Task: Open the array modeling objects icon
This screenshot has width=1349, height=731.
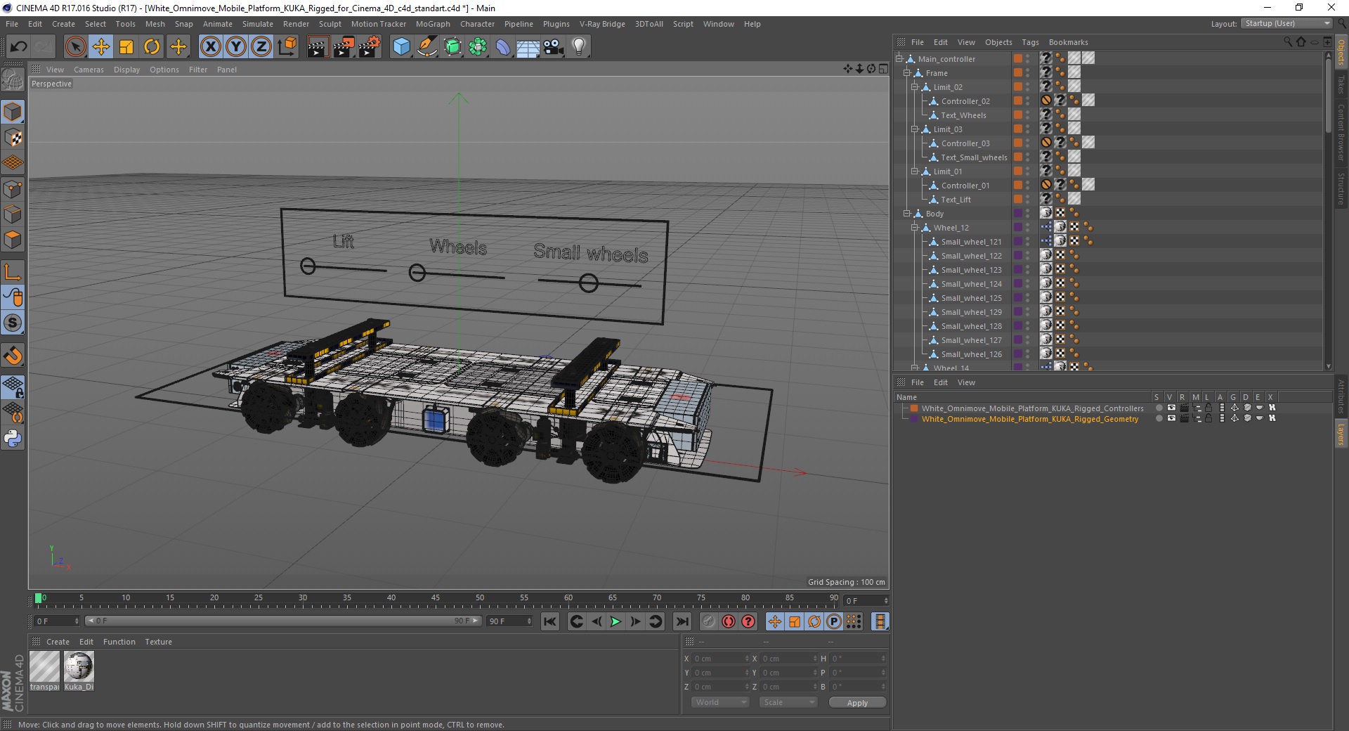Action: (x=478, y=47)
